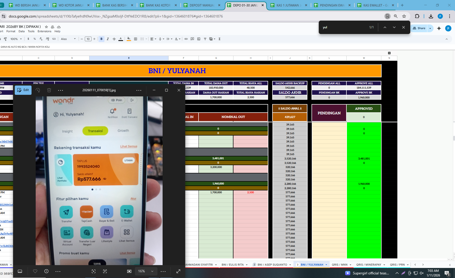Toggle filmstrip view in photo viewer
The image size is (455, 278).
coord(20,271)
